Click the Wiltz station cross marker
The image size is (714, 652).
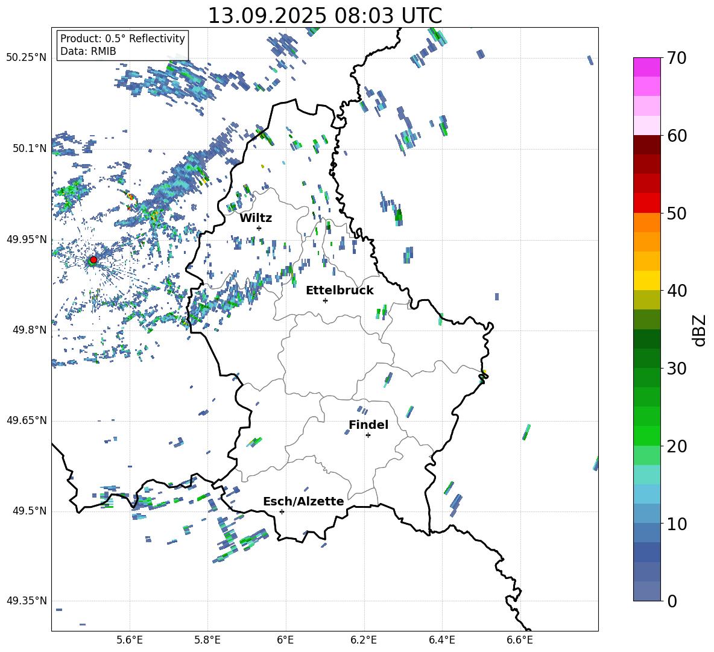click(x=259, y=228)
